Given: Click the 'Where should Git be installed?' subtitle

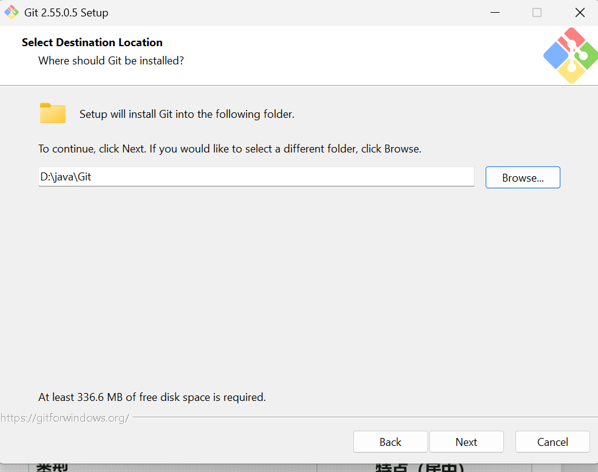Looking at the screenshot, I should click(111, 61).
